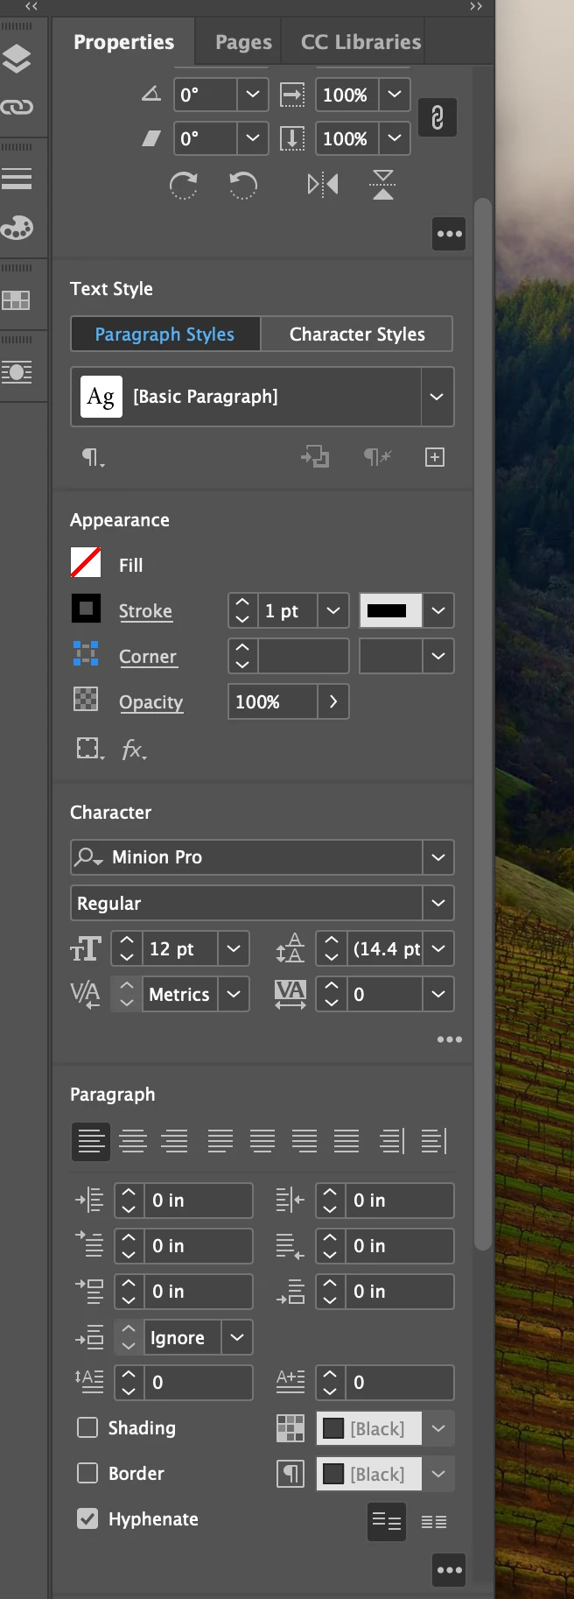Enable the Shading checkbox
This screenshot has width=574, height=1599.
(87, 1427)
